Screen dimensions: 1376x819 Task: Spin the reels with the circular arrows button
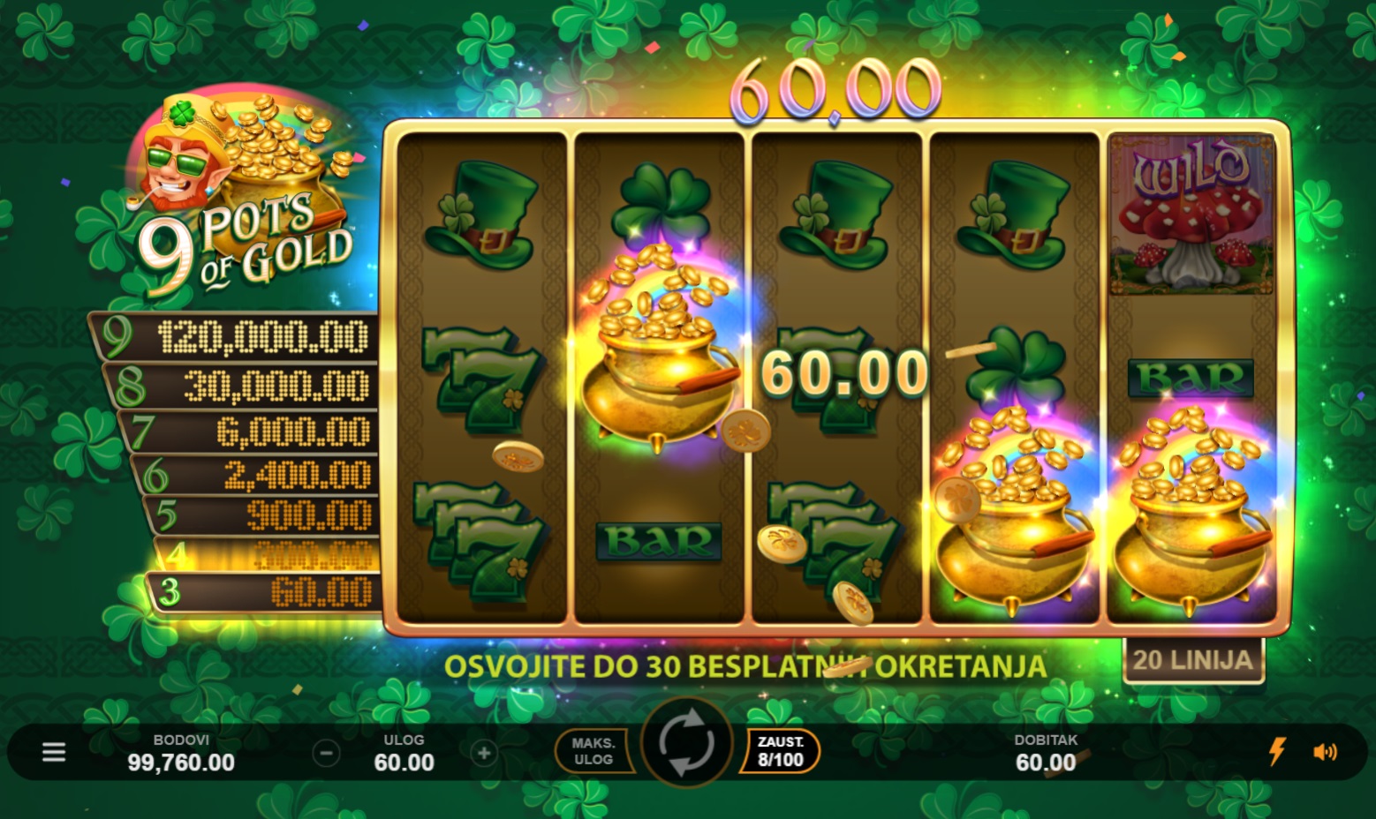687,742
